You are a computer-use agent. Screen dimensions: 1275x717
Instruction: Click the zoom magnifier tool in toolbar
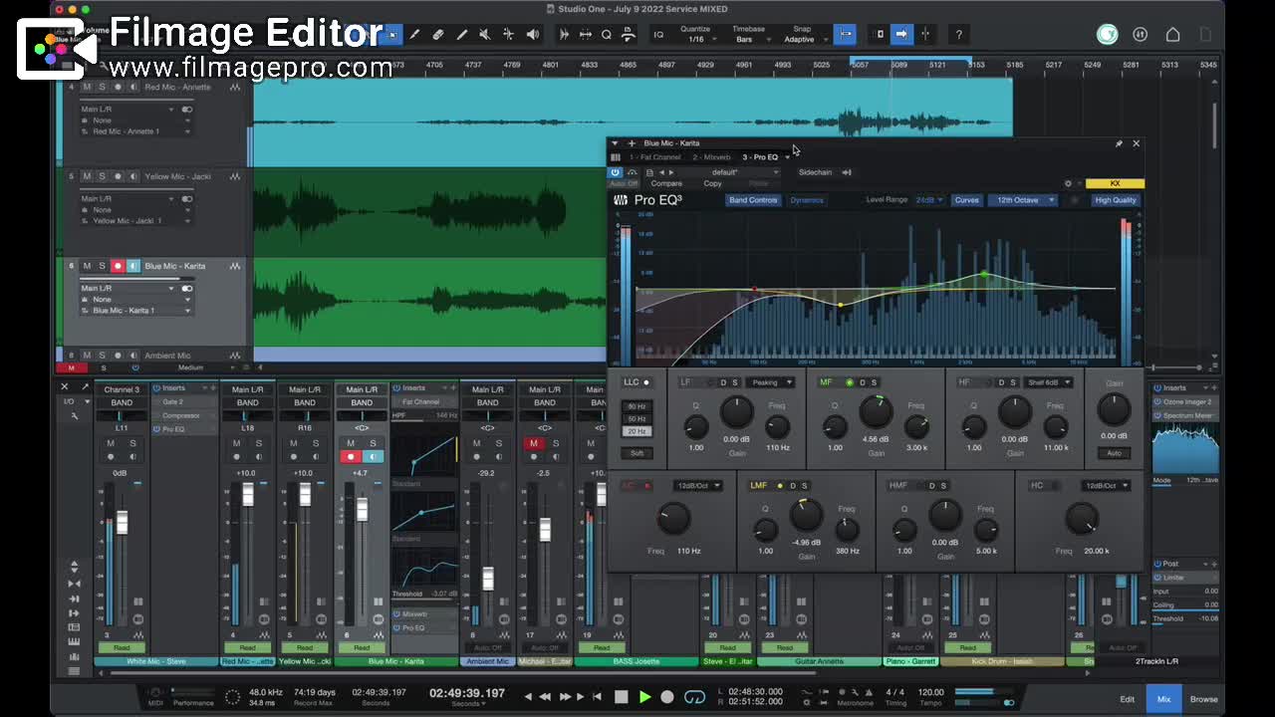click(606, 35)
